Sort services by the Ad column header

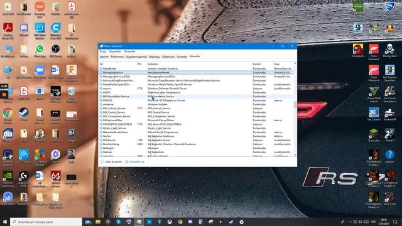pyautogui.click(x=117, y=64)
